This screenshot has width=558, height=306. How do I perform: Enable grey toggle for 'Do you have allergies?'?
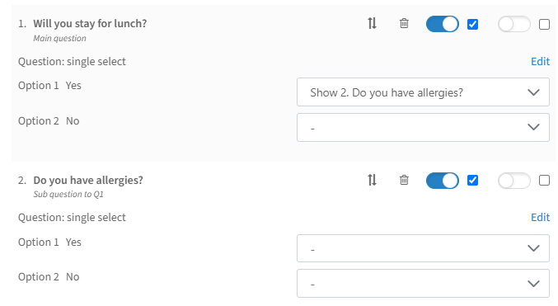[x=513, y=181]
